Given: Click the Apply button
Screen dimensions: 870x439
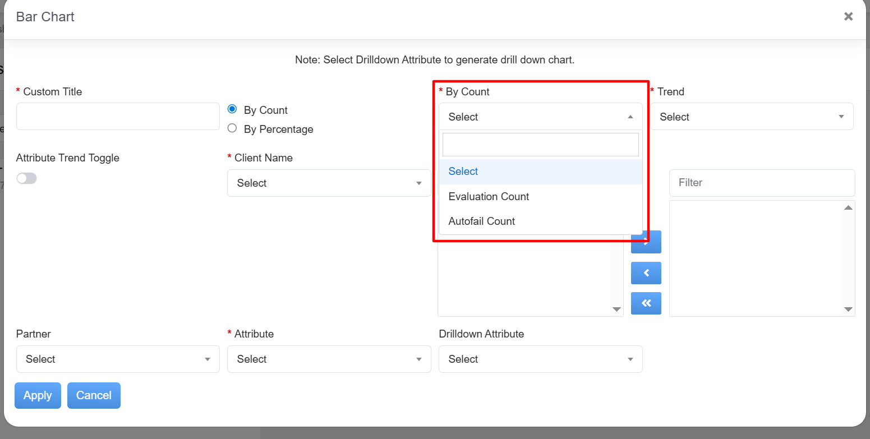Looking at the screenshot, I should pos(38,396).
